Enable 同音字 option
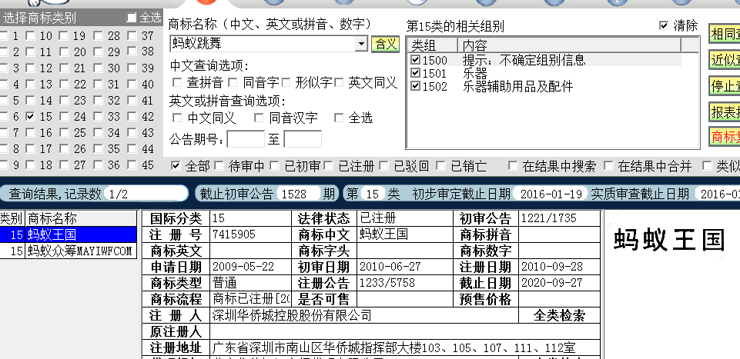Screen dimensions: 740x359 pyautogui.click(x=233, y=83)
